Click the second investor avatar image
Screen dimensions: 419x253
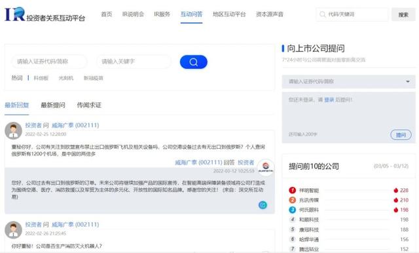pyautogui.click(x=13, y=230)
